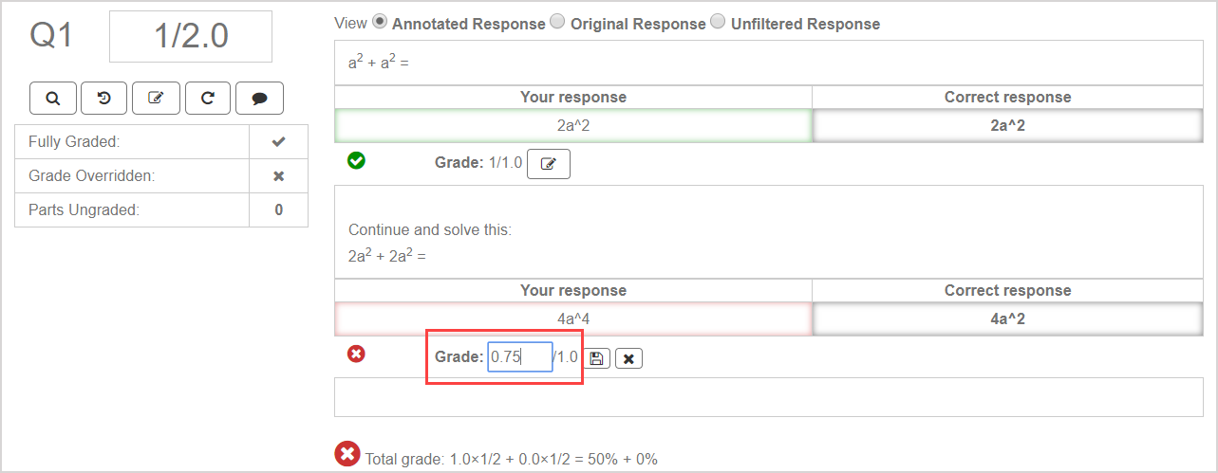Save the 0.75 grade with the floppy disk icon
This screenshot has height=473, width=1218.
pyautogui.click(x=596, y=358)
